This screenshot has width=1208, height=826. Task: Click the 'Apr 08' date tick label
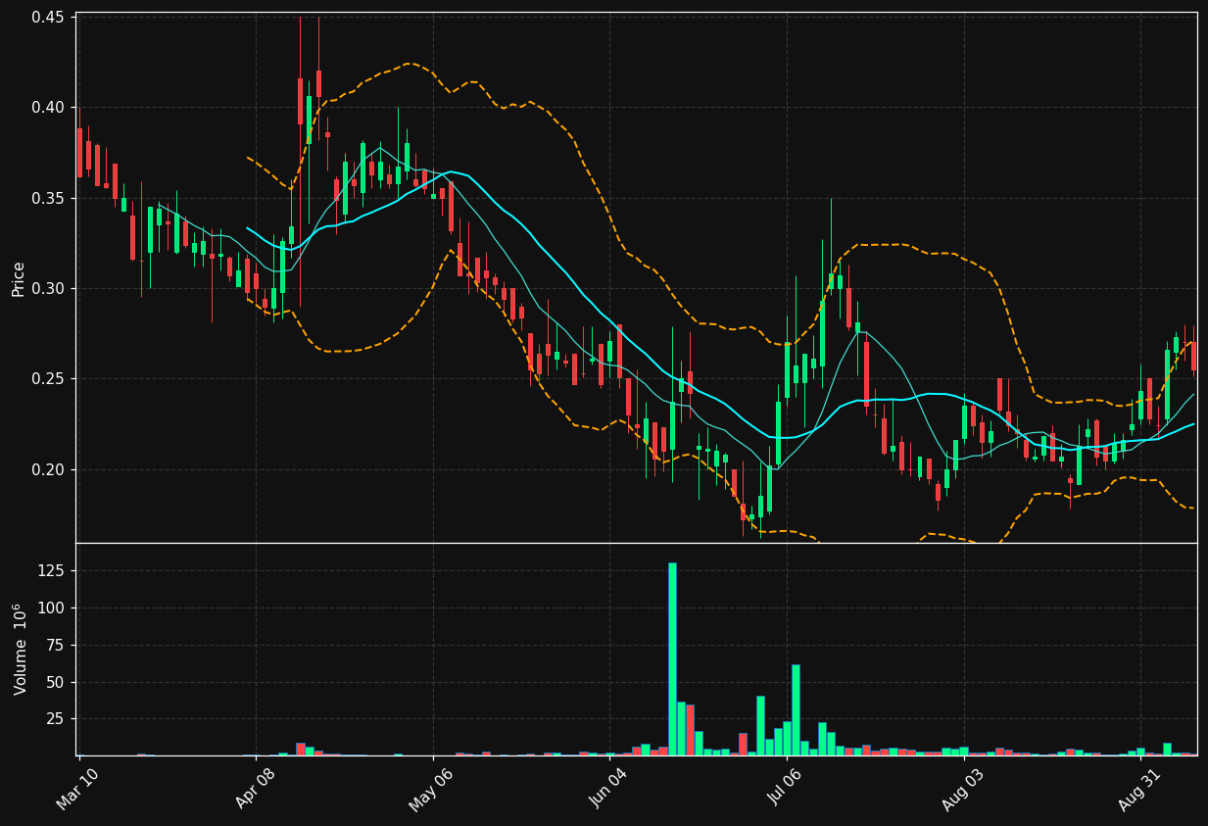(x=255, y=789)
